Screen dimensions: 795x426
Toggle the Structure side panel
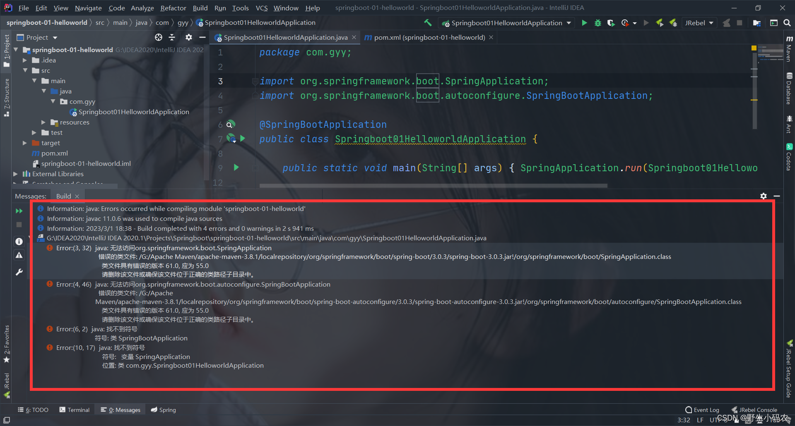[x=7, y=97]
